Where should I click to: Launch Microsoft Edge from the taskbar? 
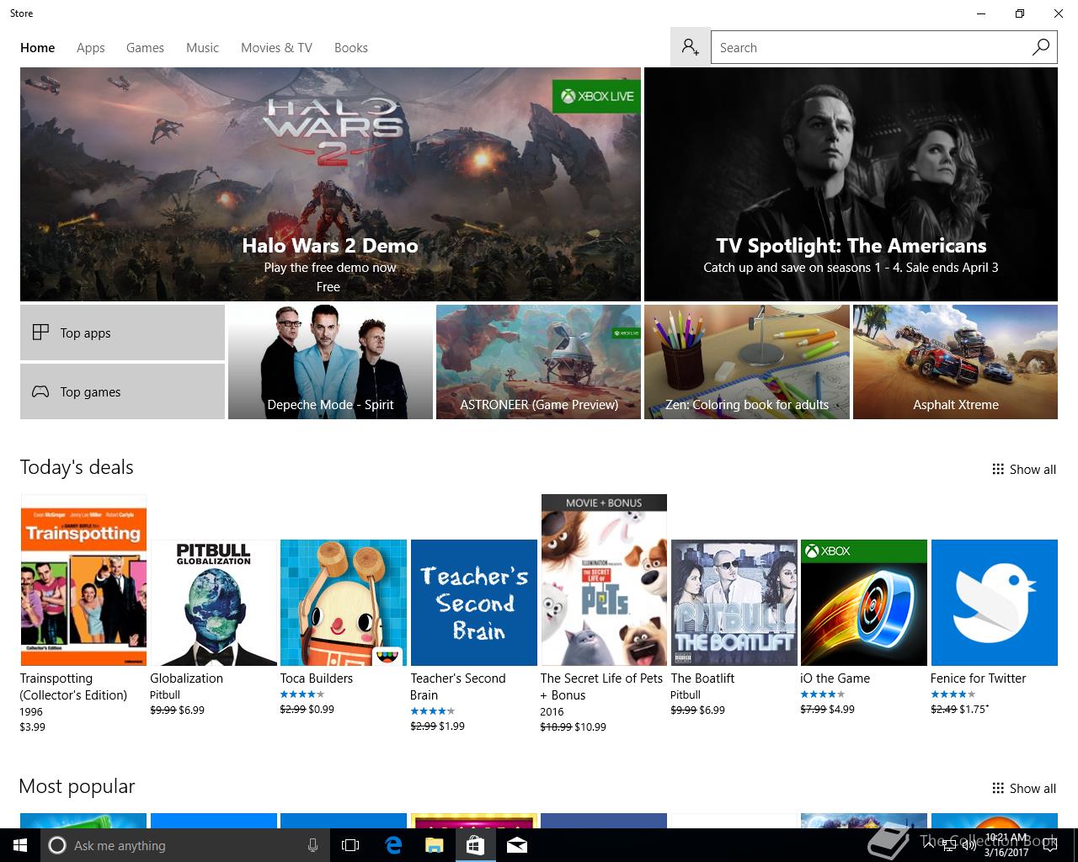pyautogui.click(x=393, y=845)
